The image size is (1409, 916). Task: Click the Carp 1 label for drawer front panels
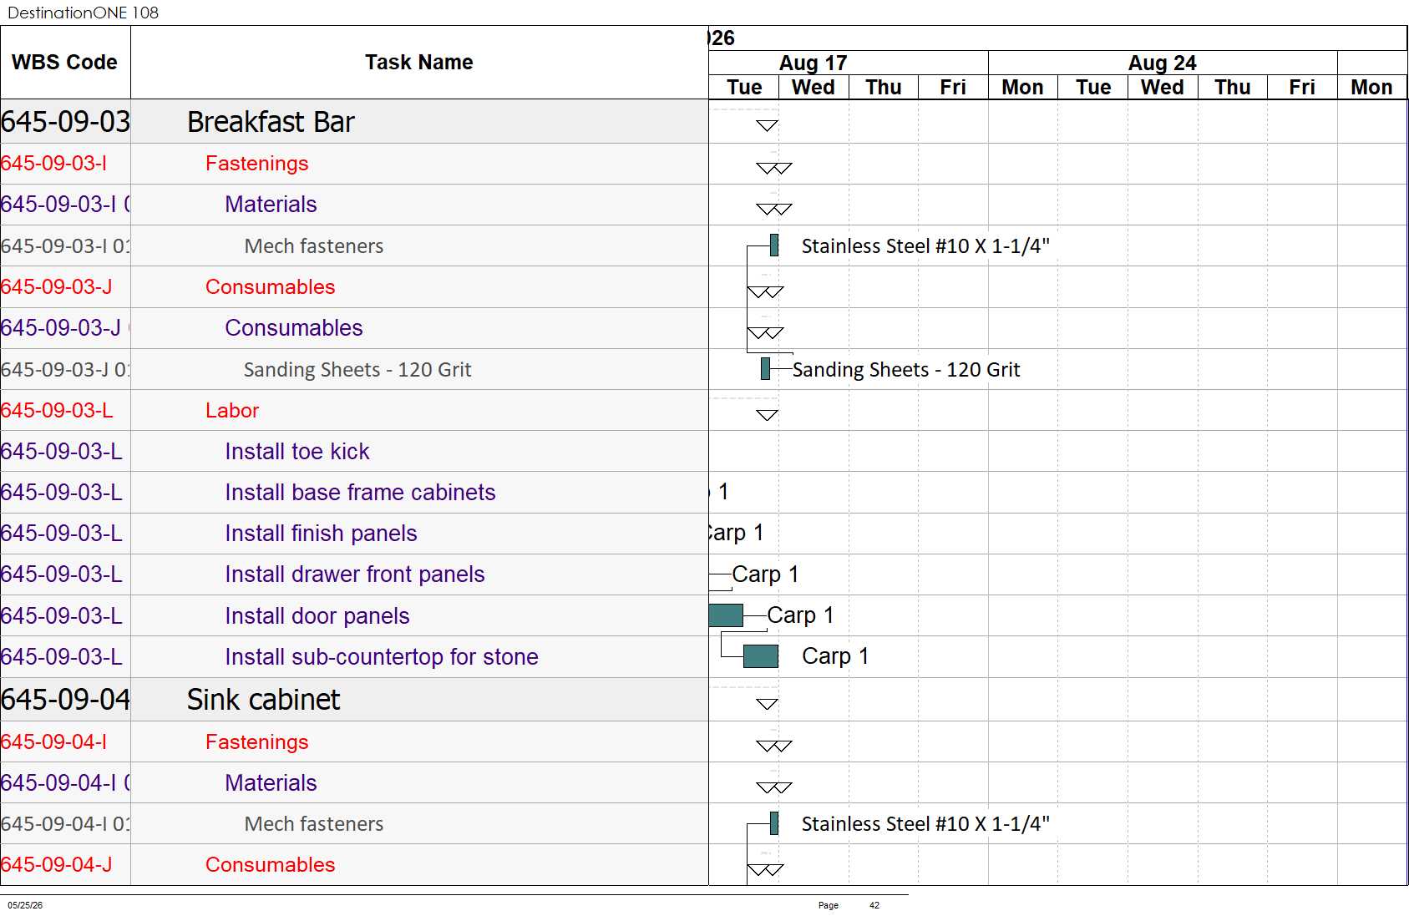[765, 574]
